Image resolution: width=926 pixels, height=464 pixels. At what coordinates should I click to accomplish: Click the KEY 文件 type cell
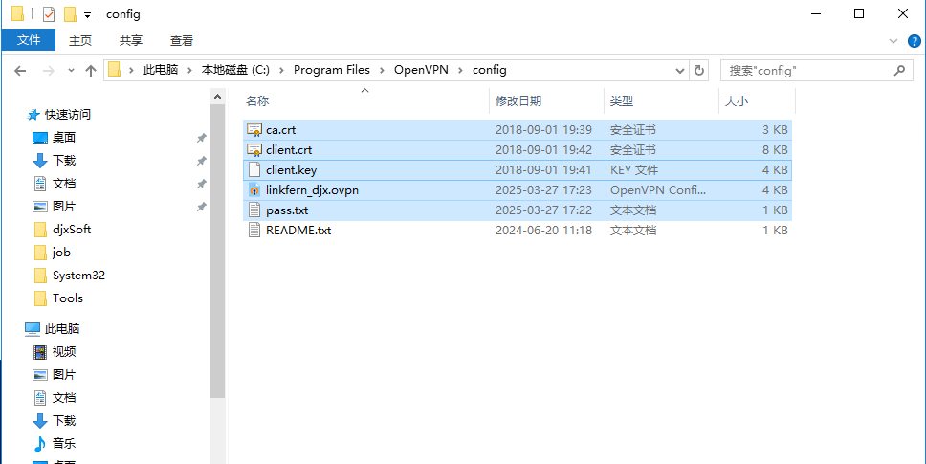[633, 170]
